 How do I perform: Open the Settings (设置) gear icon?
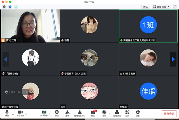[138, 114]
